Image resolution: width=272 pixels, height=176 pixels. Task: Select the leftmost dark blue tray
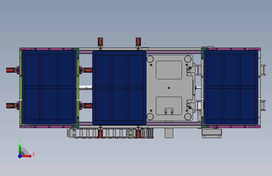pos(49,87)
